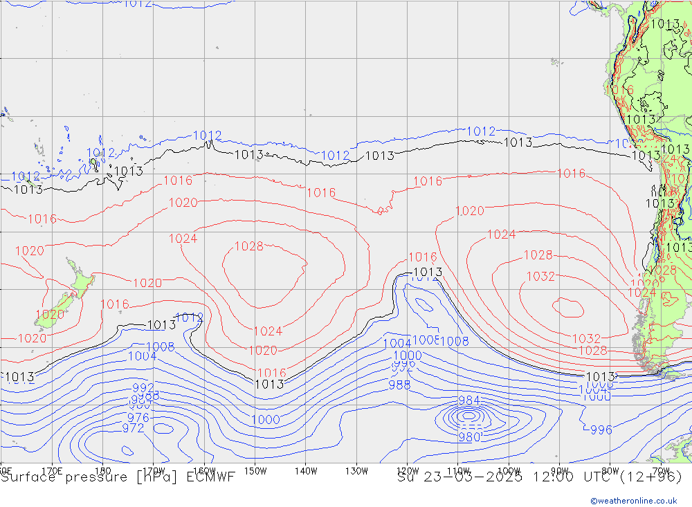Screen dimensions: 692x507
Task: Click the 170W longitude label
Action: coord(154,471)
